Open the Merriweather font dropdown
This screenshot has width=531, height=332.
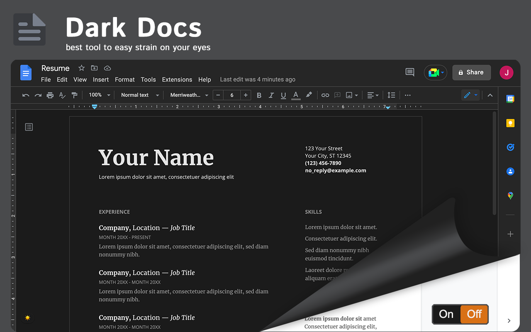189,95
